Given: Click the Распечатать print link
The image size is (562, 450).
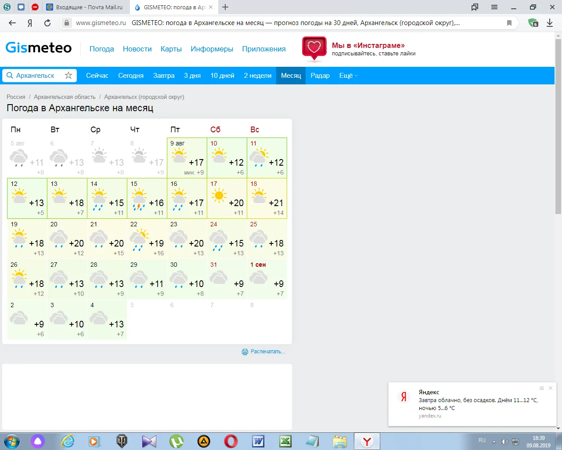Looking at the screenshot, I should click(x=268, y=352).
